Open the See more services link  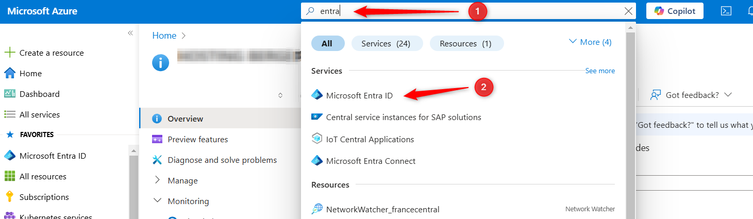(600, 71)
